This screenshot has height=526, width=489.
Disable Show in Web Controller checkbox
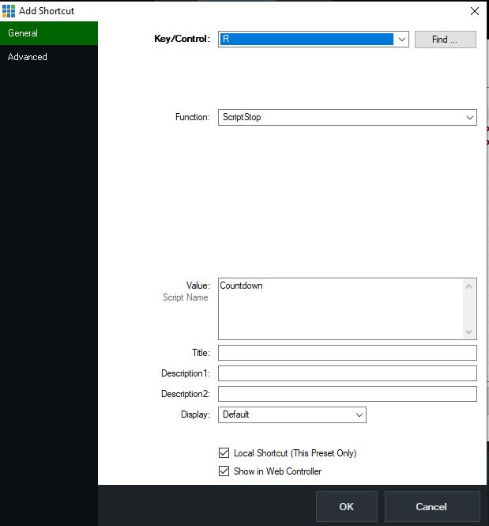click(x=224, y=471)
